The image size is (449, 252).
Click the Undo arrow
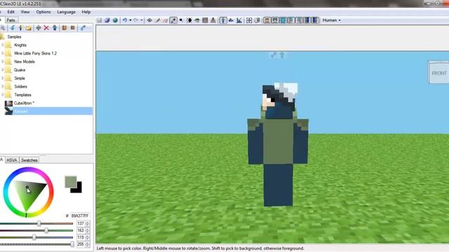[125, 20]
